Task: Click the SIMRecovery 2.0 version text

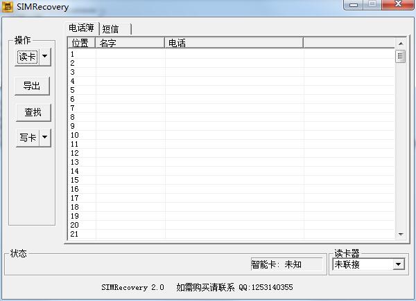Action: point(132,287)
